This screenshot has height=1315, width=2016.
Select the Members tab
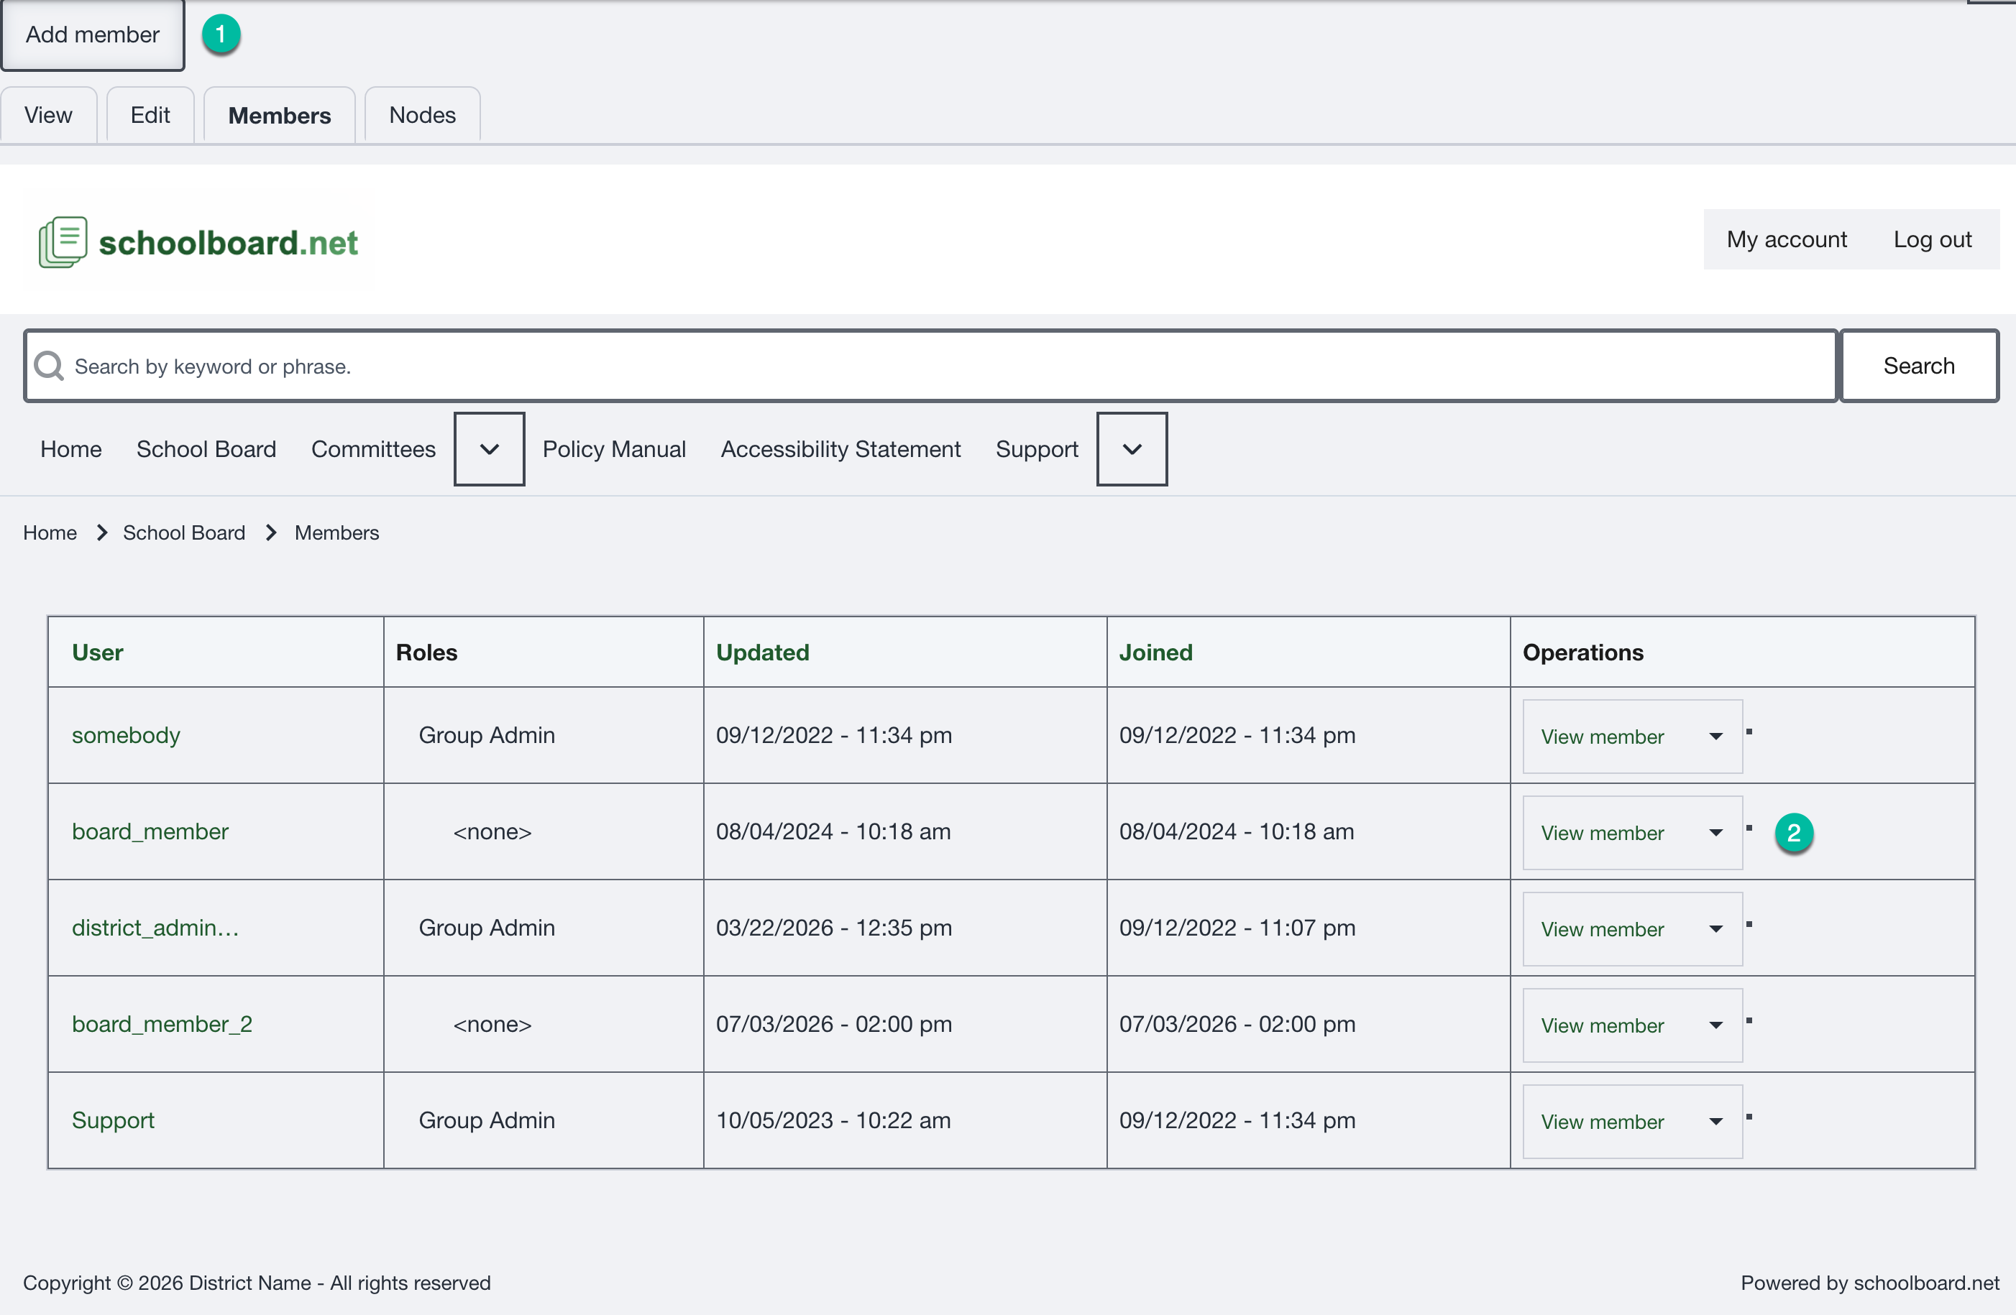point(280,115)
